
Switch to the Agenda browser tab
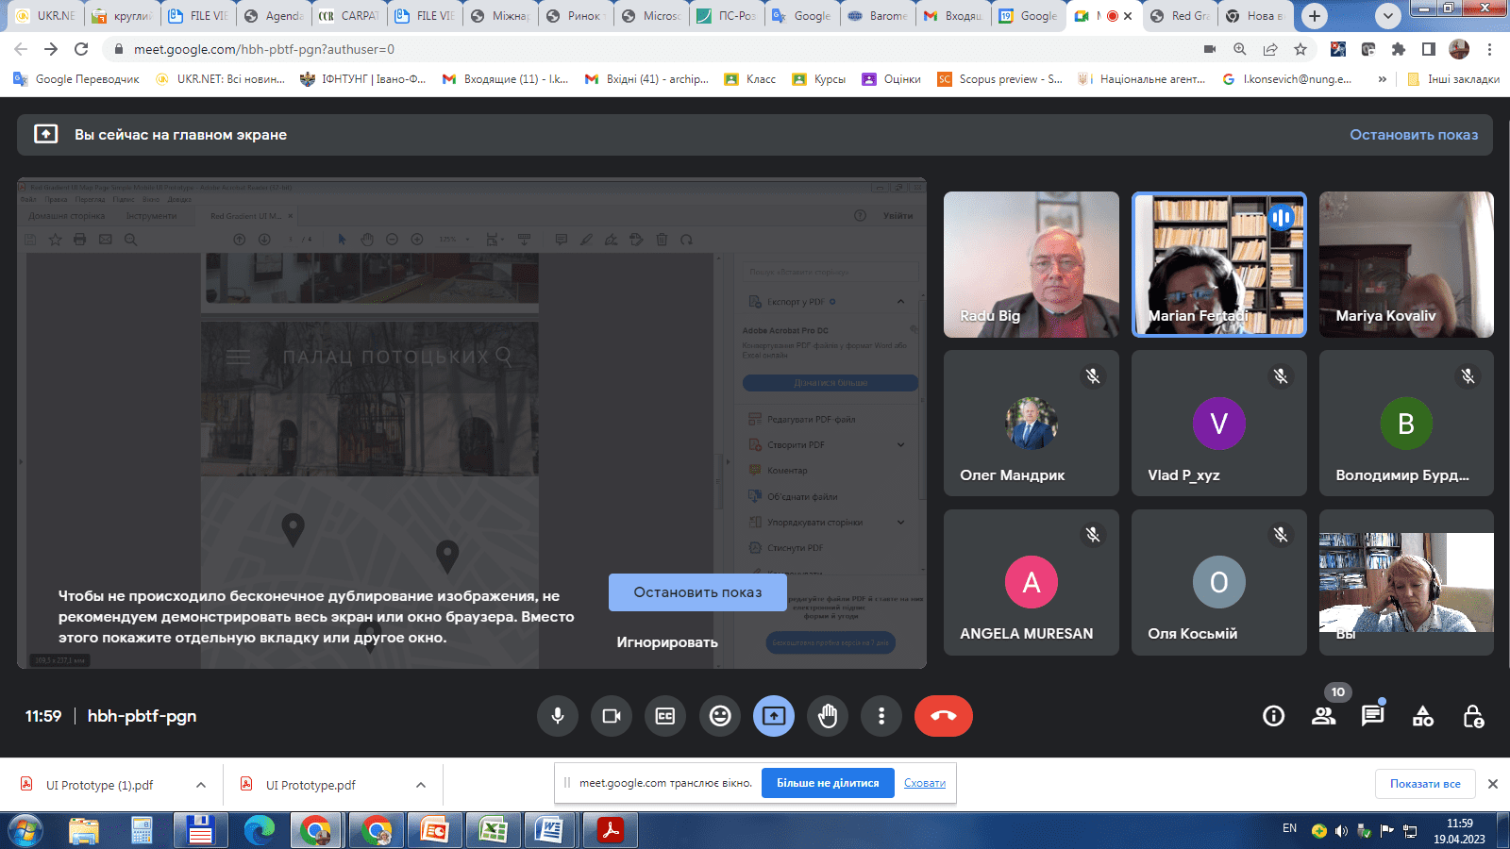[274, 16]
